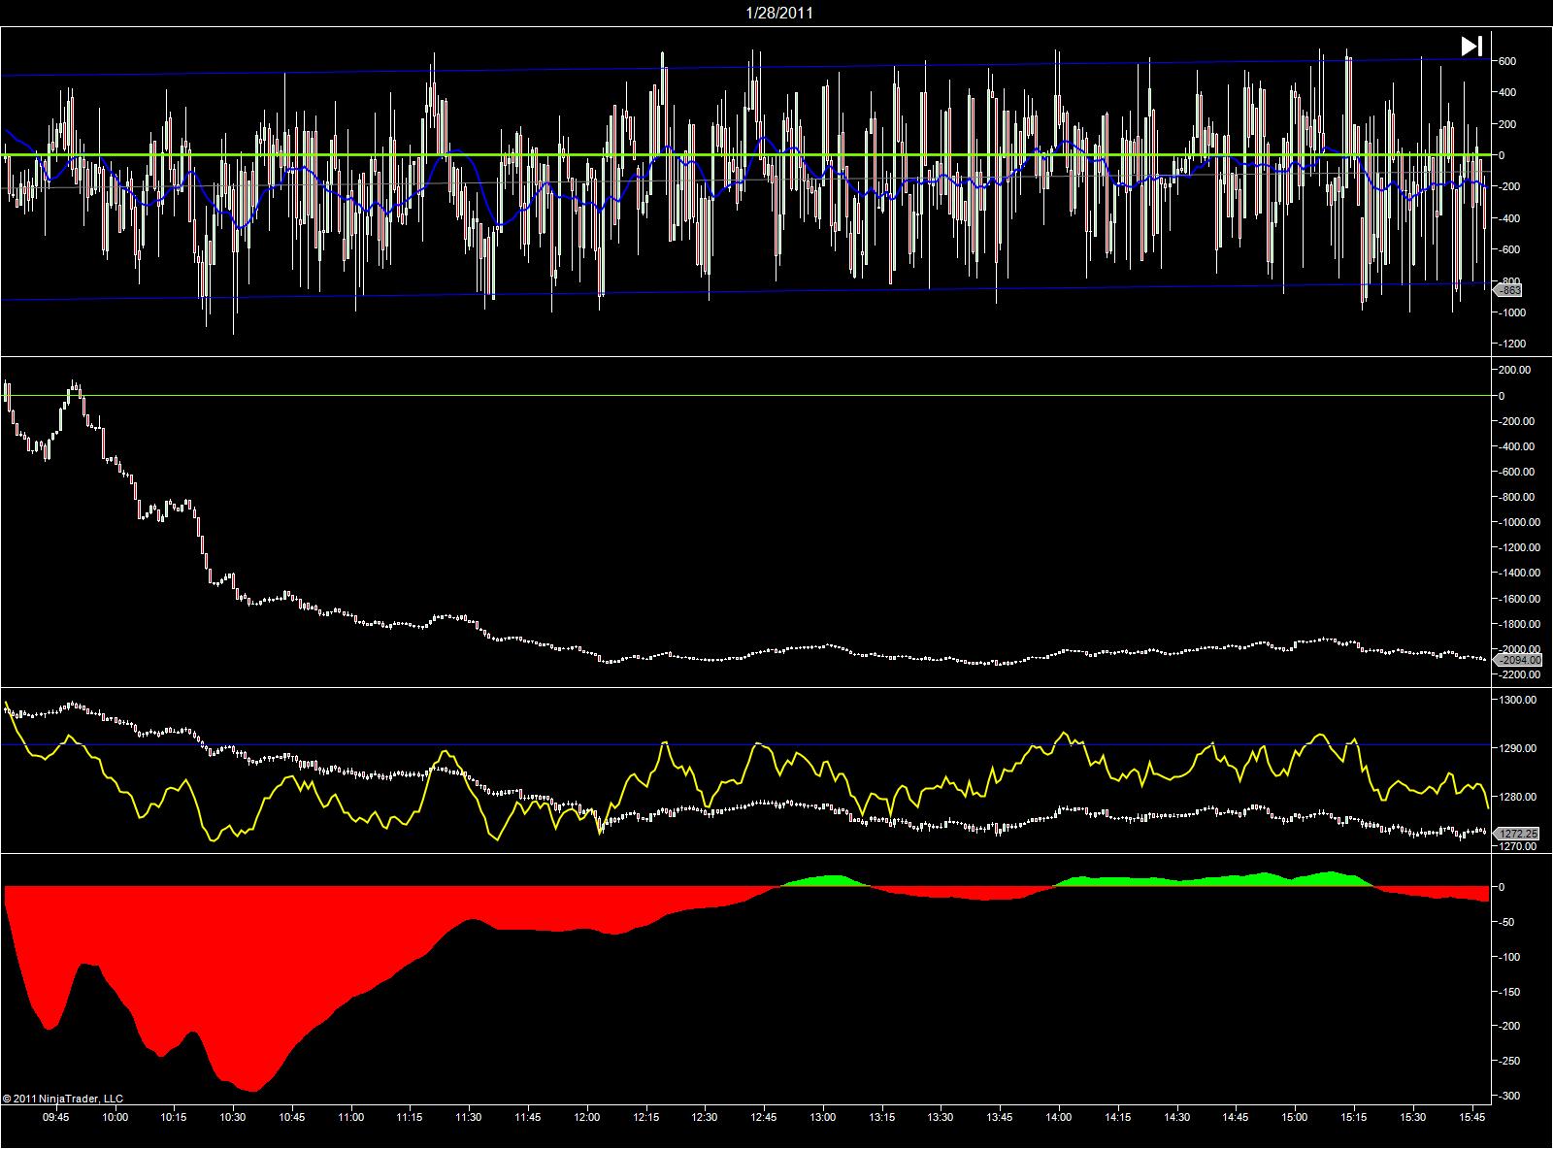Click the -1200 scale label in top panel
The width and height of the screenshot is (1553, 1149).
click(x=1511, y=344)
